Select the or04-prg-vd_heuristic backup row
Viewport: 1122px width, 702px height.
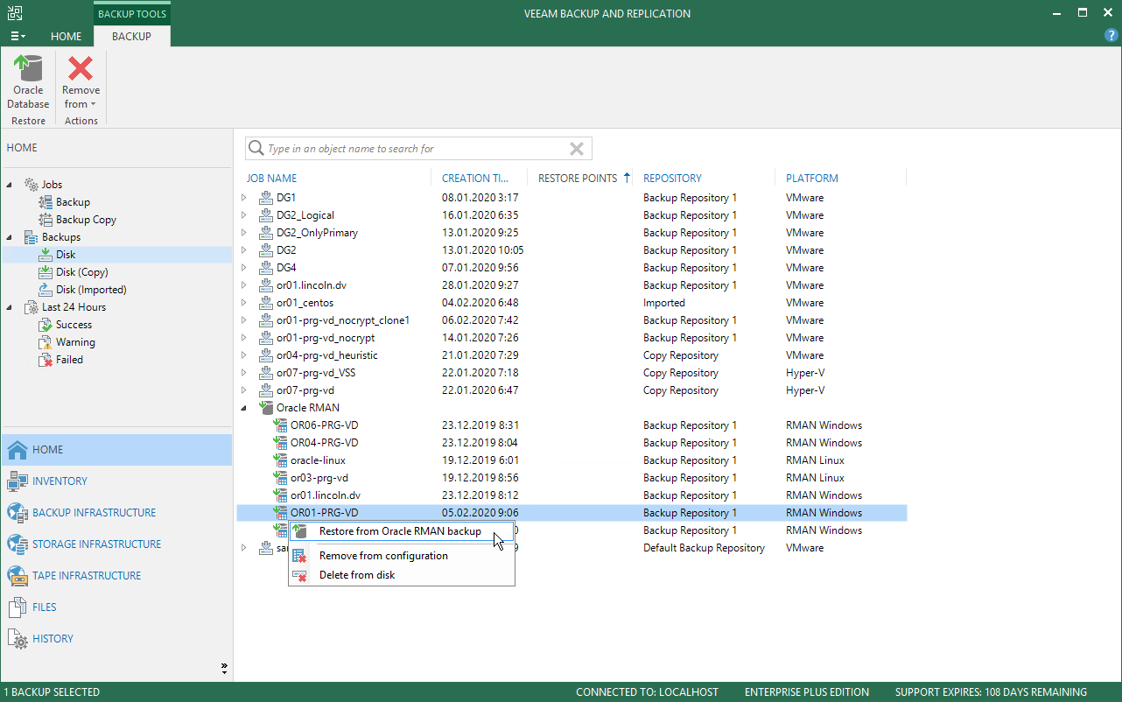click(572, 355)
